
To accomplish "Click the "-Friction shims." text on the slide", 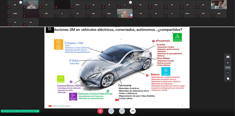I will coord(126,98).
